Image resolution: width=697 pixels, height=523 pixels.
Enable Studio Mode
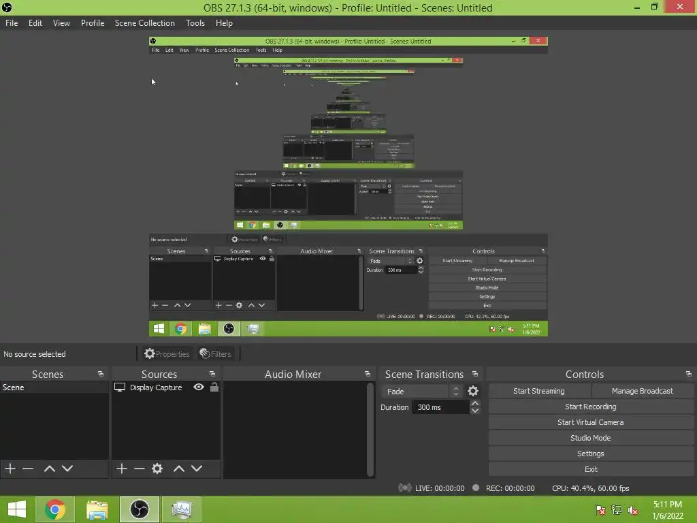tap(591, 438)
